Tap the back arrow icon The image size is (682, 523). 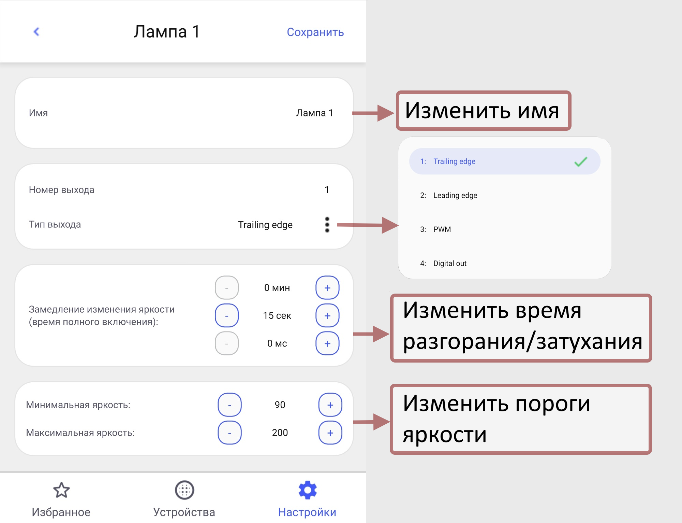36,32
